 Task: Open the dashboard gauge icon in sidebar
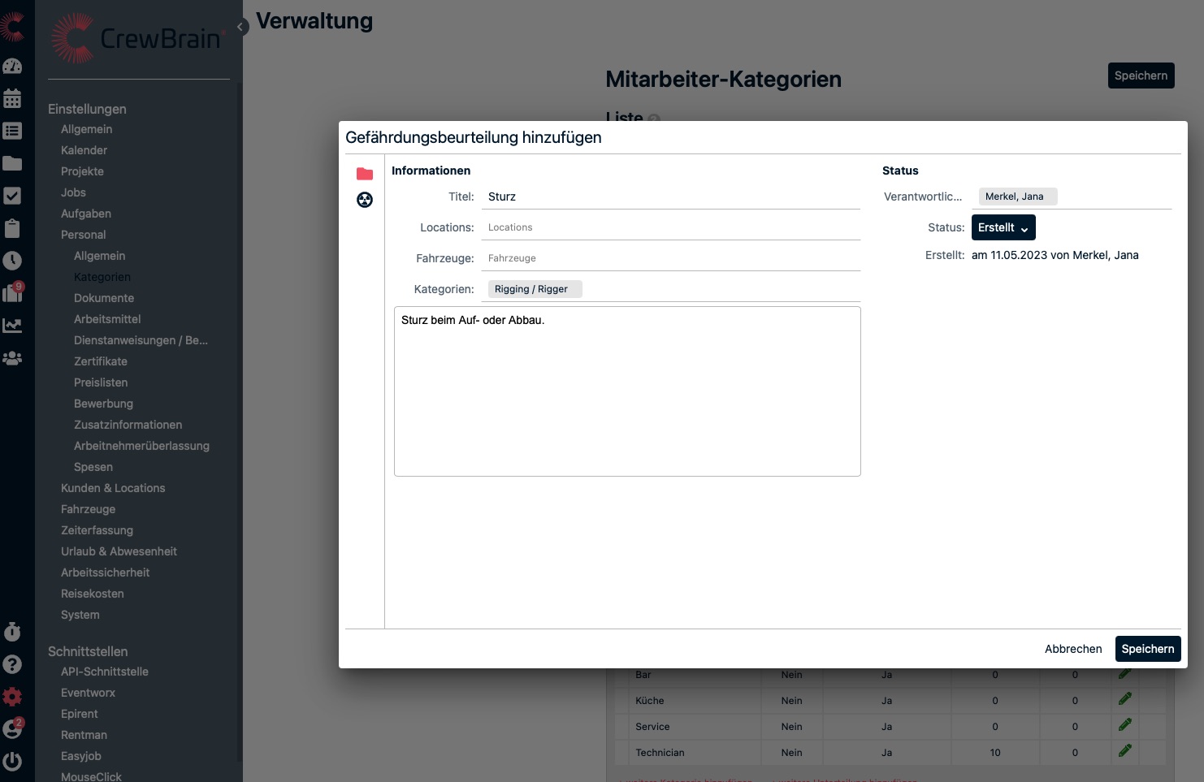(12, 67)
